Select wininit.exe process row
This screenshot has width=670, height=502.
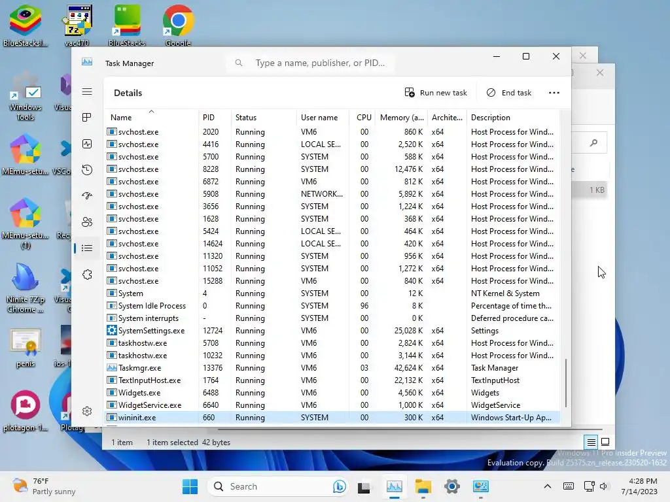[332, 418]
